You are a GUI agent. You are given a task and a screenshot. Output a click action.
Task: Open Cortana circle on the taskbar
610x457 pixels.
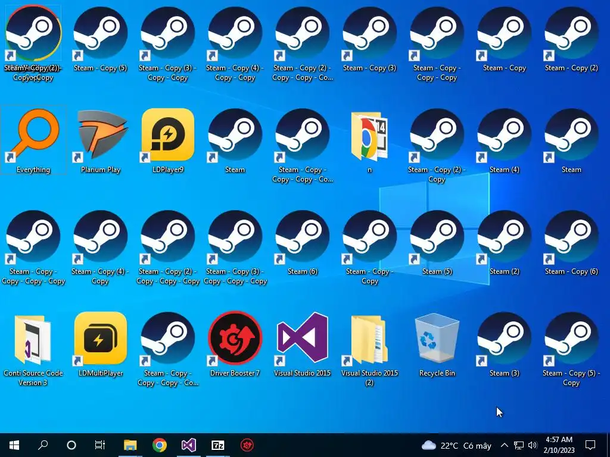(x=71, y=445)
